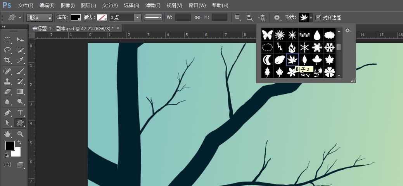Open geometry options gear in options bar
Viewport: 403px width, 186px height.
click(x=277, y=17)
